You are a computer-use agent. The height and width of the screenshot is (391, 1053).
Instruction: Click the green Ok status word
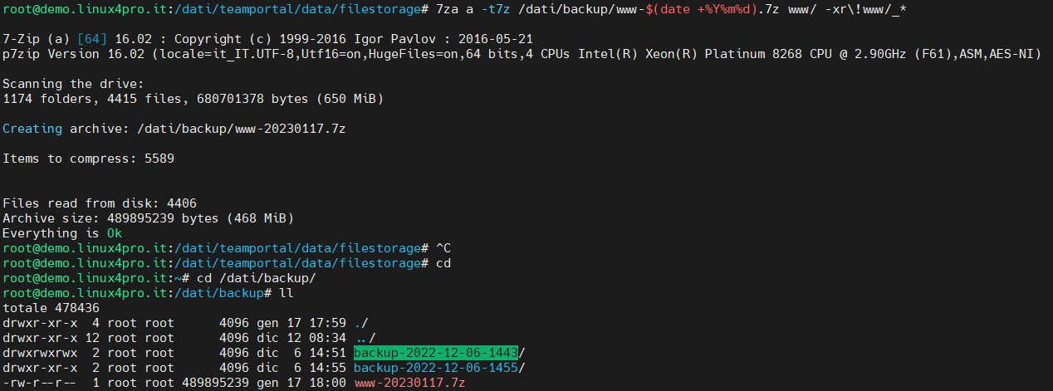click(x=114, y=233)
